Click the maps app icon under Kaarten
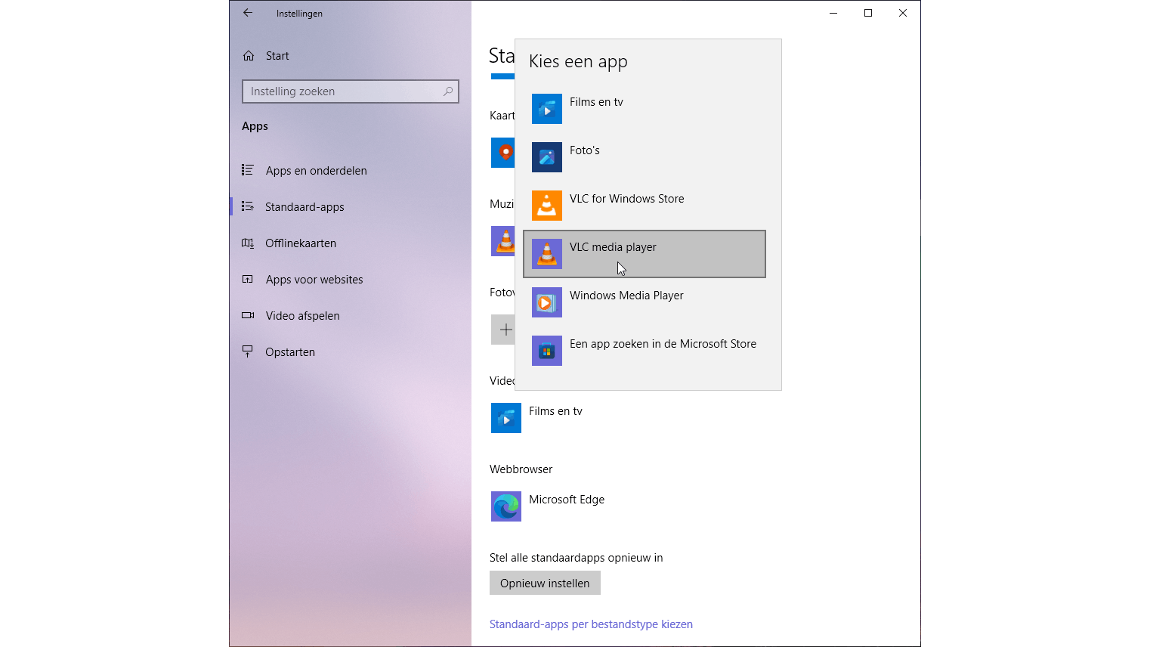Viewport: 1150px width, 647px height. (503, 153)
